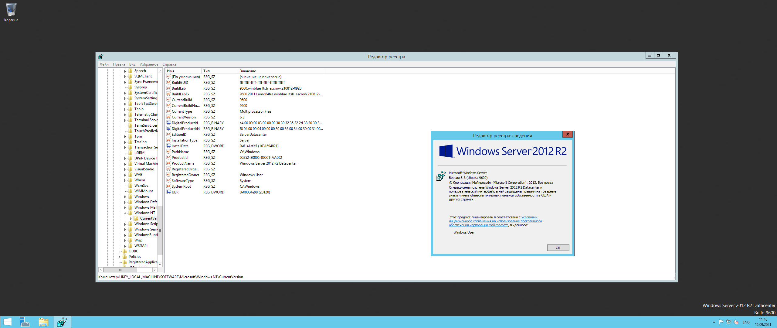
Task: Collapse the Windows NT key
Action: pos(125,213)
